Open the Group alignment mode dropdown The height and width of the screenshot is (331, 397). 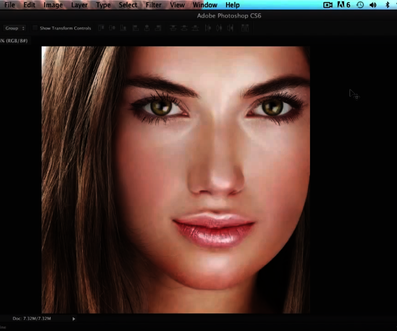click(x=15, y=28)
